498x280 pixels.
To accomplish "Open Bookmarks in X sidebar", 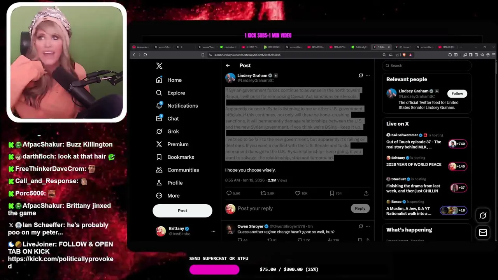I will (x=175, y=157).
